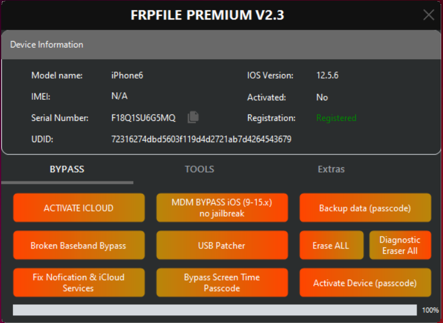
Task: Click Diagnostic Eraser All
Action: 400,245
